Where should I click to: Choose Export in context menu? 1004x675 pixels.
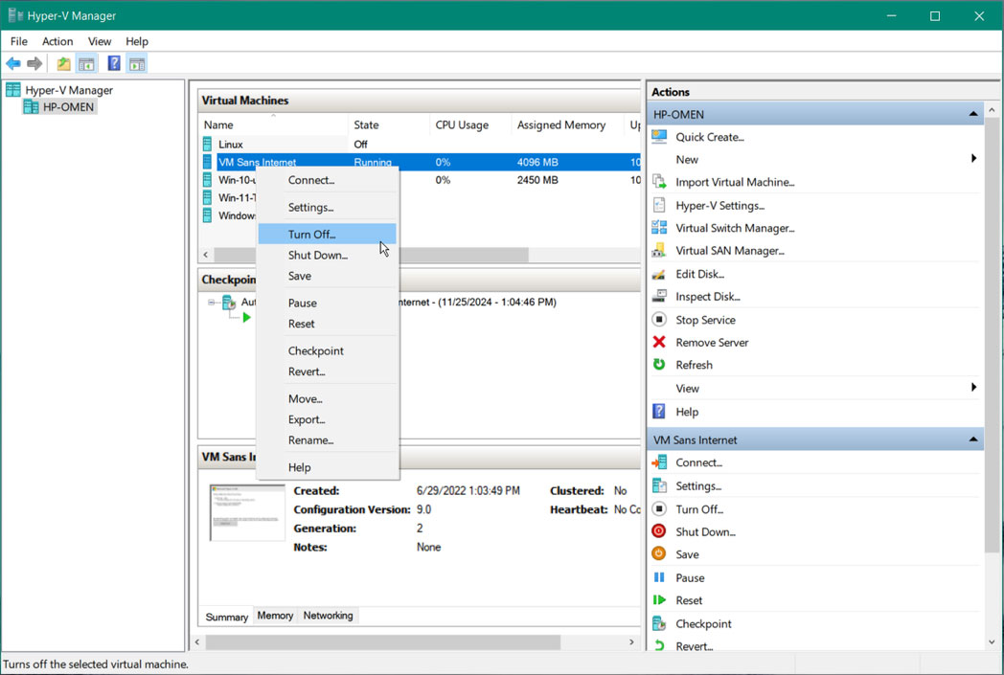tap(328, 419)
